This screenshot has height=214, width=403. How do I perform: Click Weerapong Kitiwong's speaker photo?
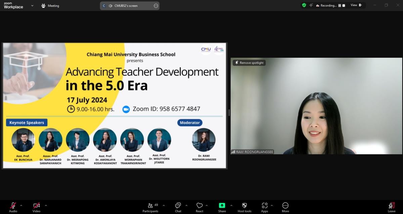(x=78, y=140)
